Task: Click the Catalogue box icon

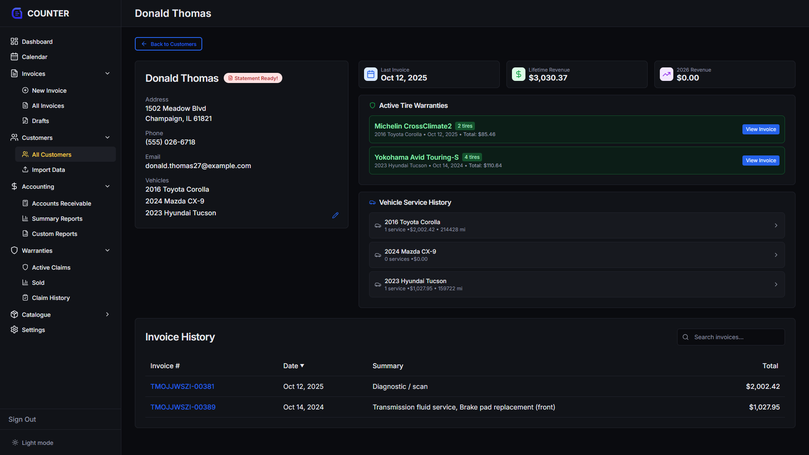Action: (x=14, y=314)
